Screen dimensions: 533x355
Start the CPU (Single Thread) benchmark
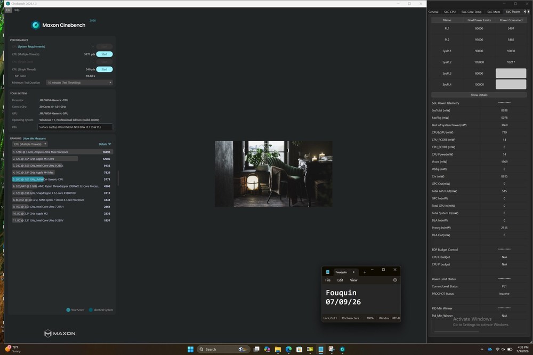click(x=104, y=69)
